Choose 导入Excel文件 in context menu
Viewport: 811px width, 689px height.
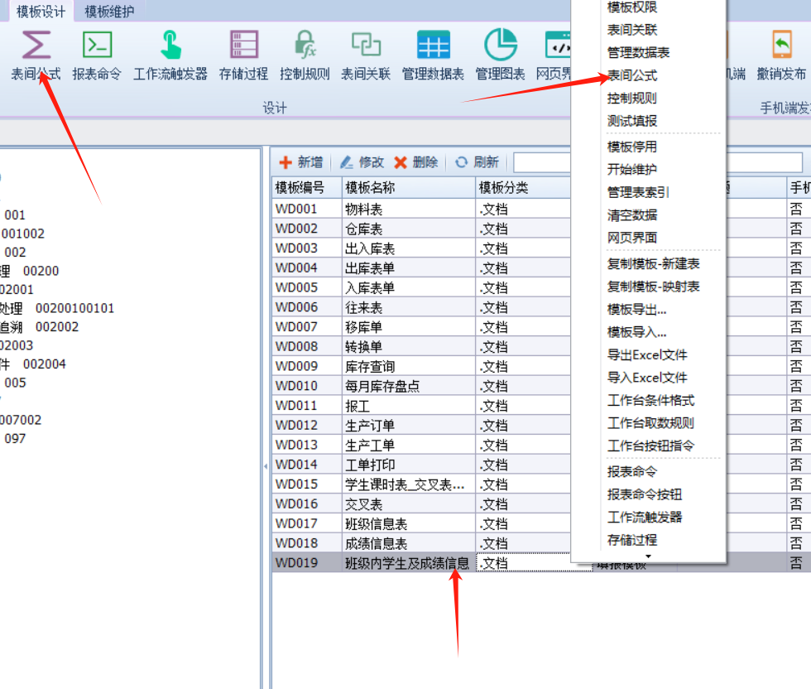(647, 378)
